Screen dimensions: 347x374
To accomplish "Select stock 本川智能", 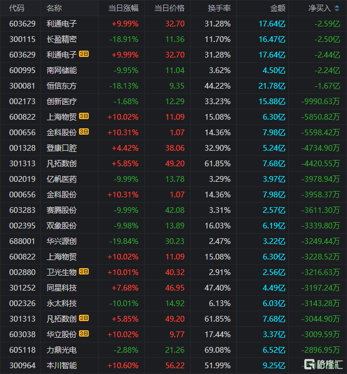I will pos(62,365).
